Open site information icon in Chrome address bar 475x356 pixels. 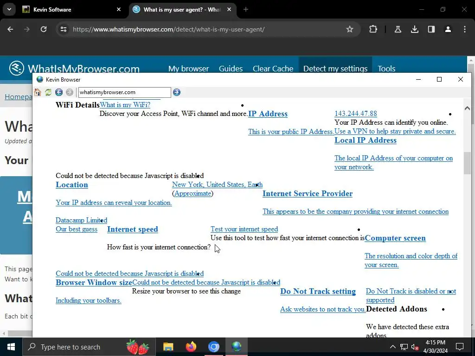pos(63,29)
